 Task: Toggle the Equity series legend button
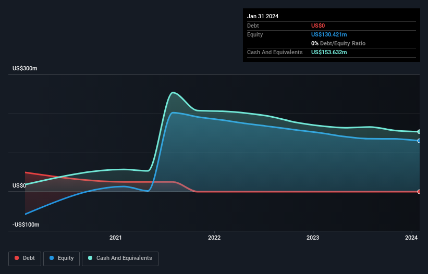point(62,258)
